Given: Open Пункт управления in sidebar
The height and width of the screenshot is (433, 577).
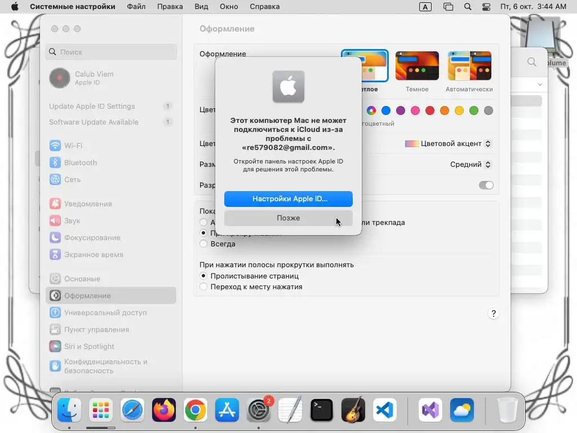Looking at the screenshot, I should tap(111, 329).
